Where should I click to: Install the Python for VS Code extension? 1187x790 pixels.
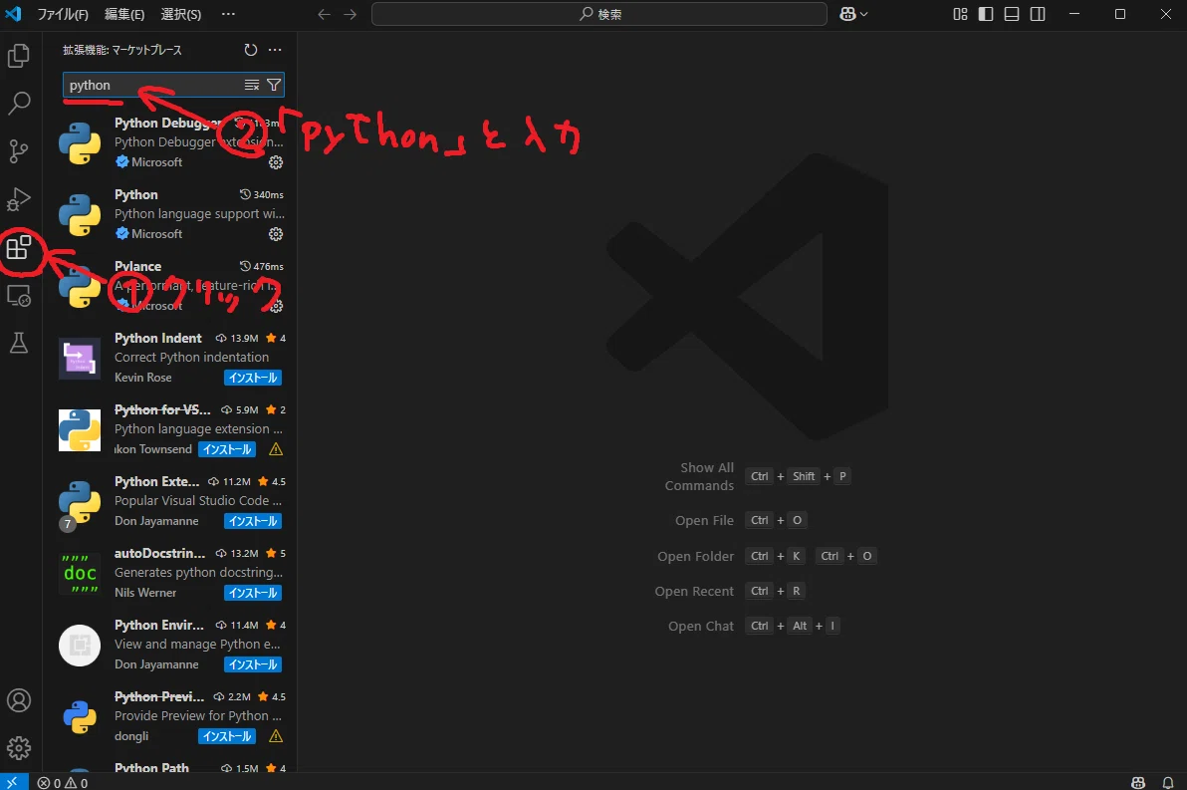(x=227, y=449)
